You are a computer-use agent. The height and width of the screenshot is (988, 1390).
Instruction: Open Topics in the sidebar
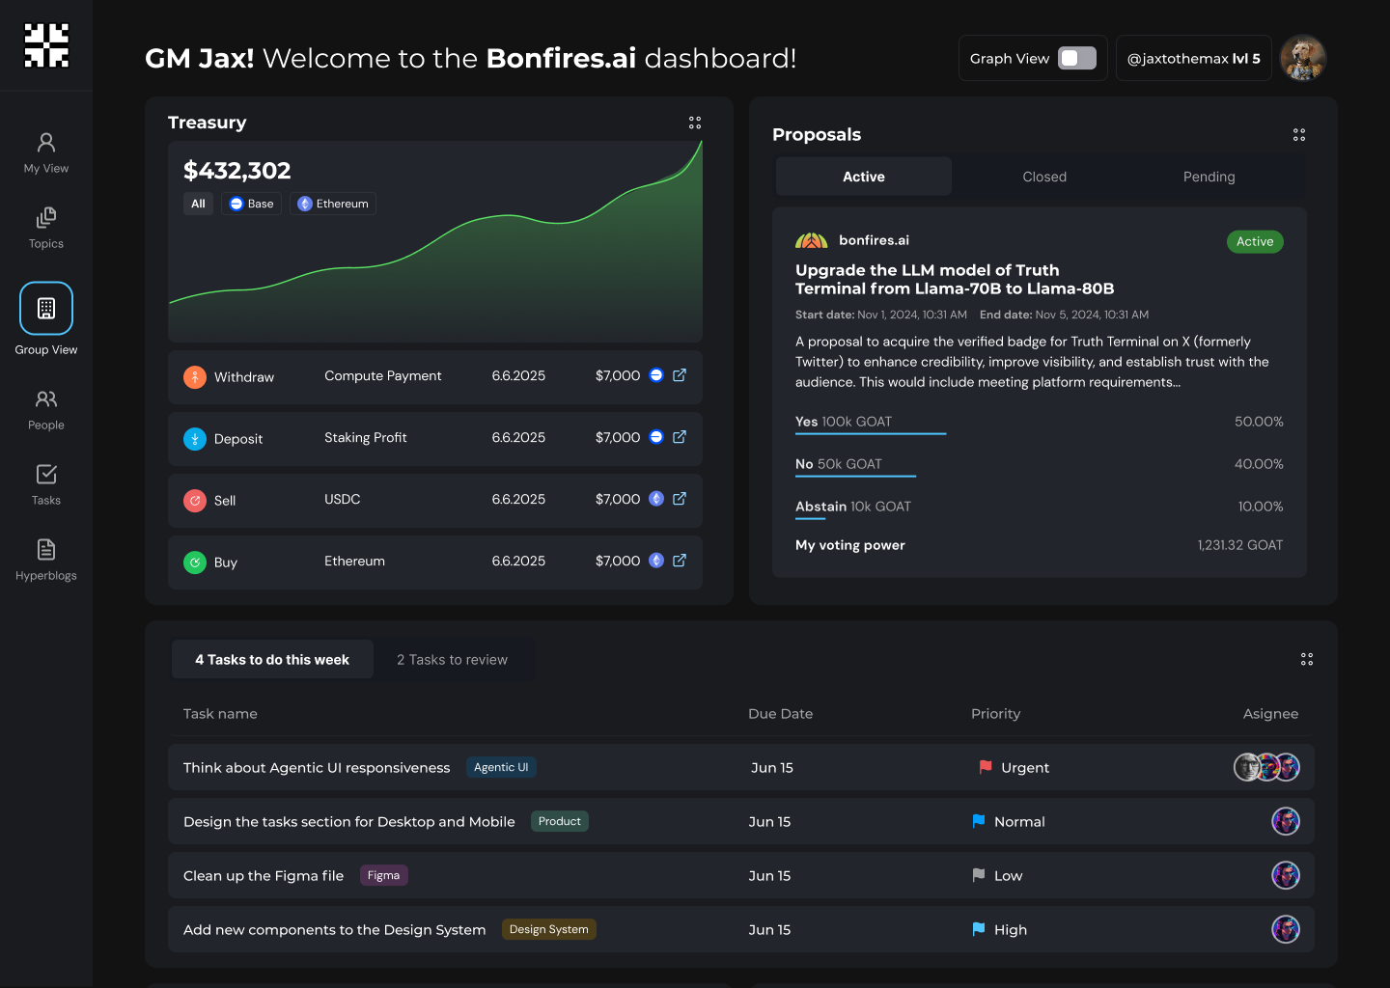tap(46, 229)
